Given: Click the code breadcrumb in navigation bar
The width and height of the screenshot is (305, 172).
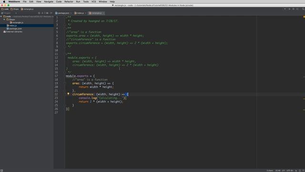Looking at the screenshot, I should tap(5, 9).
